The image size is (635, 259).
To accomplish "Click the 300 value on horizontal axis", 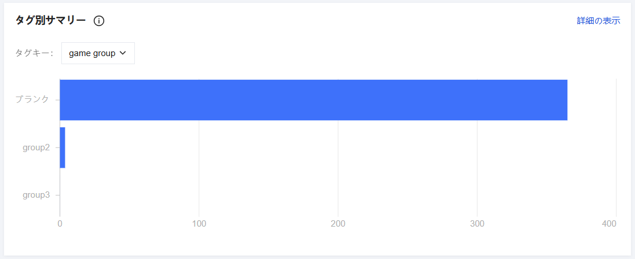I will pyautogui.click(x=477, y=223).
